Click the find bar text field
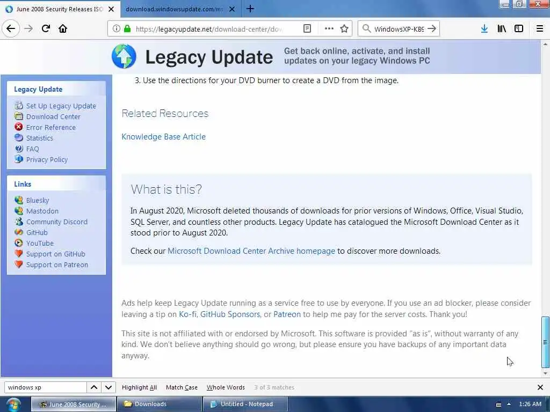 click(x=45, y=387)
